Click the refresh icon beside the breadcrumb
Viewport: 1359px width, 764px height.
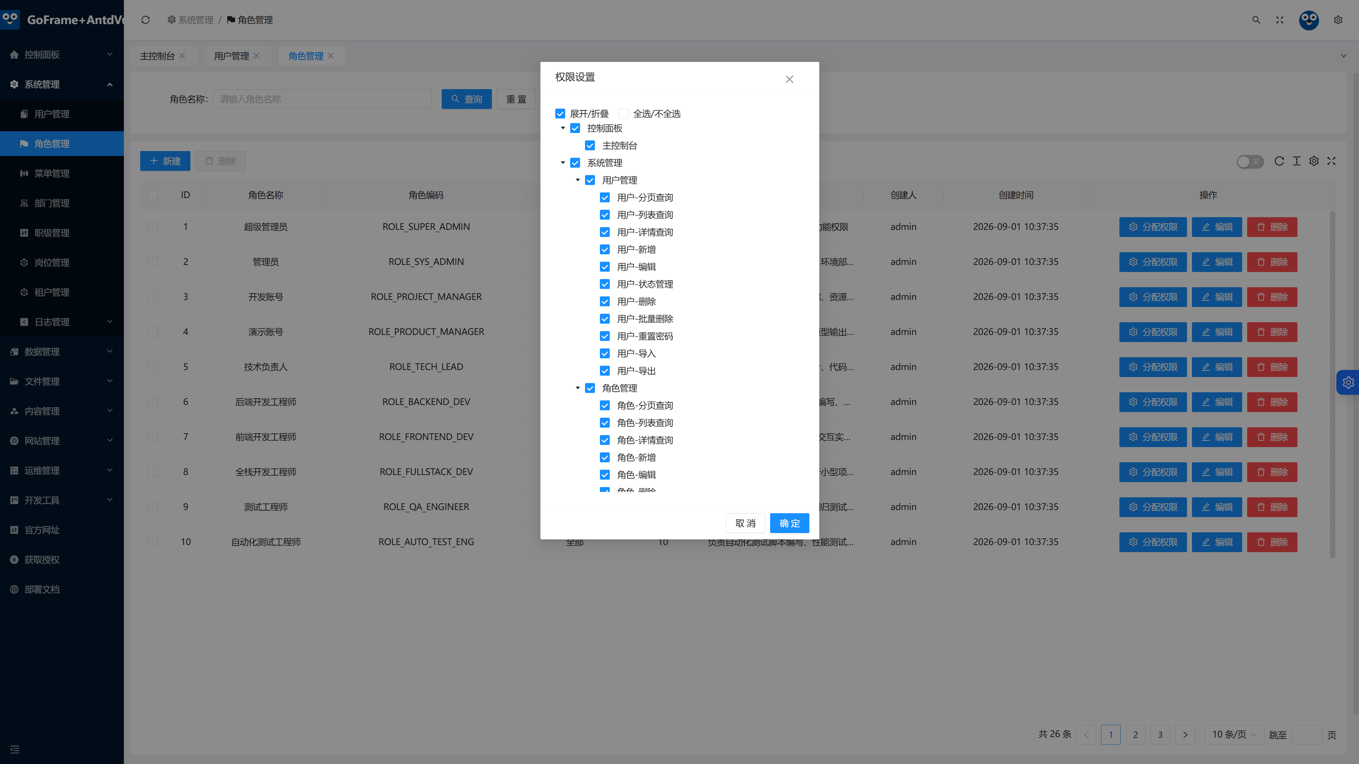coord(145,20)
